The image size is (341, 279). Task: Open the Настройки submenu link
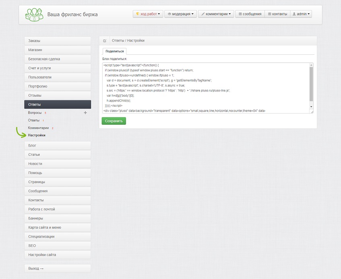click(37, 135)
